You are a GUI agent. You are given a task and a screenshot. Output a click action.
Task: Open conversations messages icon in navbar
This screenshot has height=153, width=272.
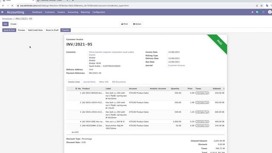(x=258, y=12)
